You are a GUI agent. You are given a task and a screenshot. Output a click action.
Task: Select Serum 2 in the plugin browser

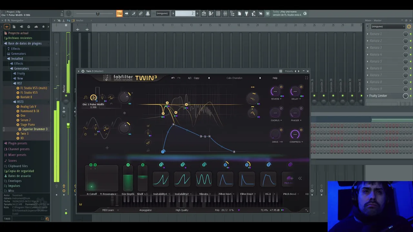25,120
